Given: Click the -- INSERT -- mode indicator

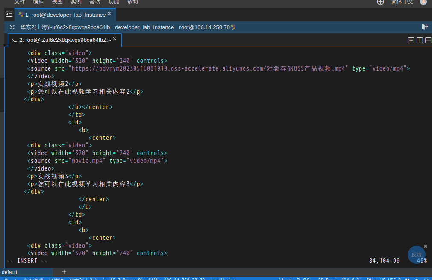Looking at the screenshot, I should click(x=27, y=261).
